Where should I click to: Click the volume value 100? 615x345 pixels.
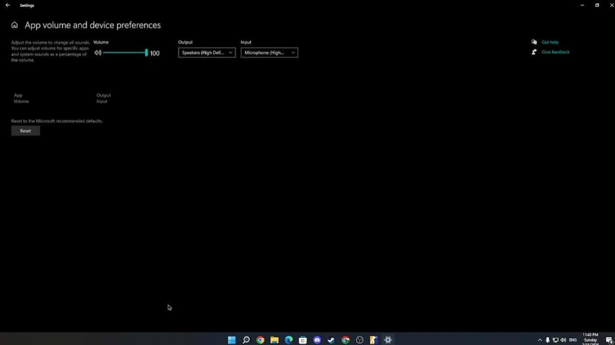click(x=155, y=53)
